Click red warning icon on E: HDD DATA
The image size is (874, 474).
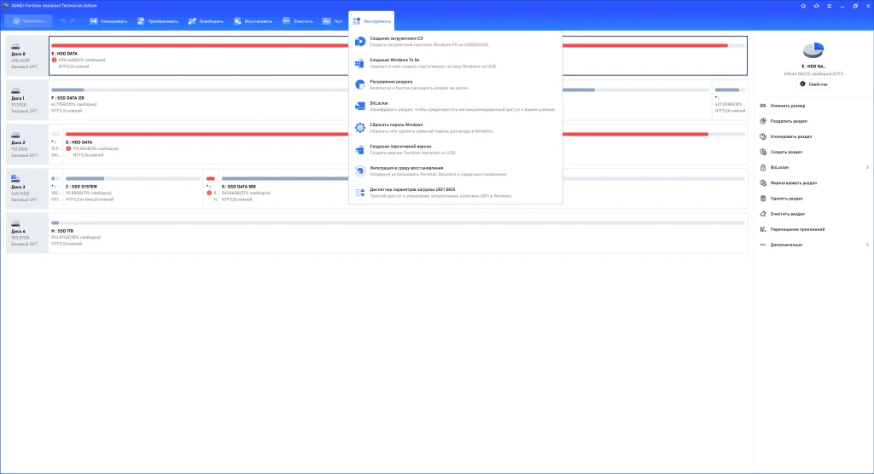[x=54, y=61]
